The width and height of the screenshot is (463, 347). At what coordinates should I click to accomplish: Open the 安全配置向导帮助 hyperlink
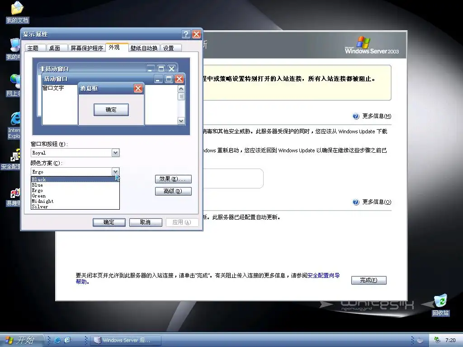coord(324,276)
